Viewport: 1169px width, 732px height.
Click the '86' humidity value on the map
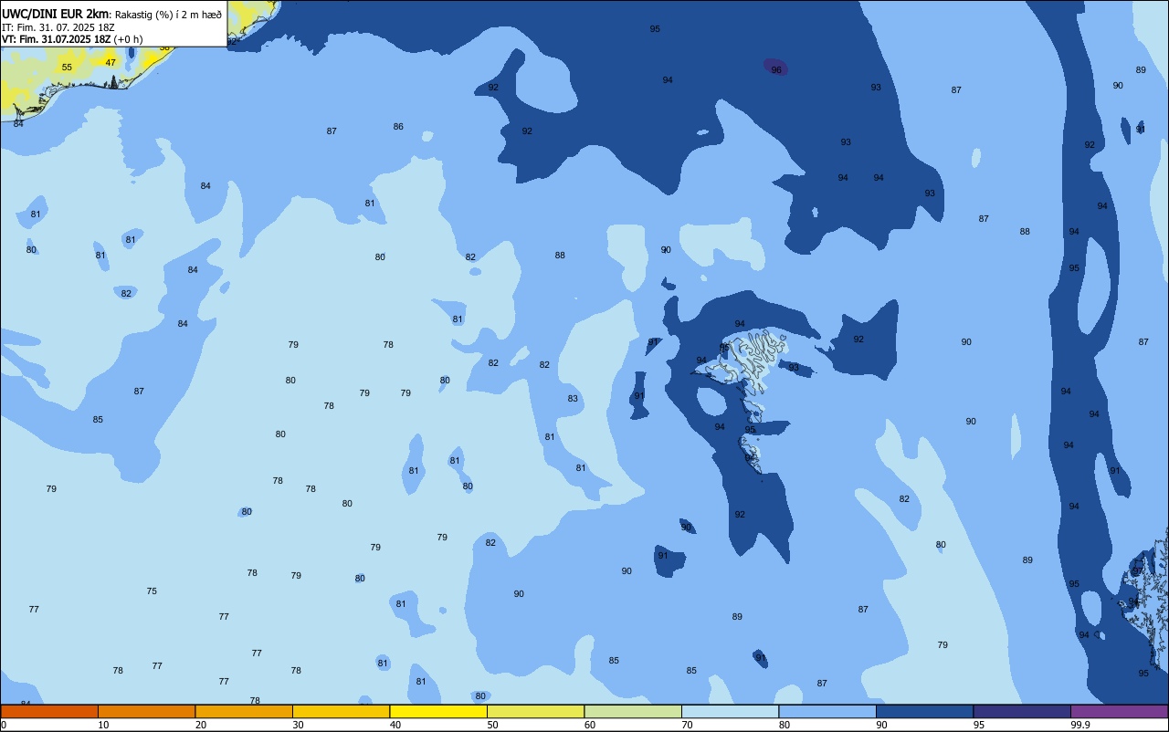(x=398, y=126)
